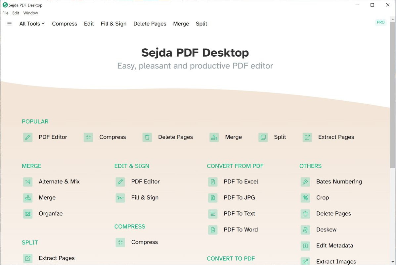
Task: Open the Edit Metadata tool link
Action: (x=334, y=245)
